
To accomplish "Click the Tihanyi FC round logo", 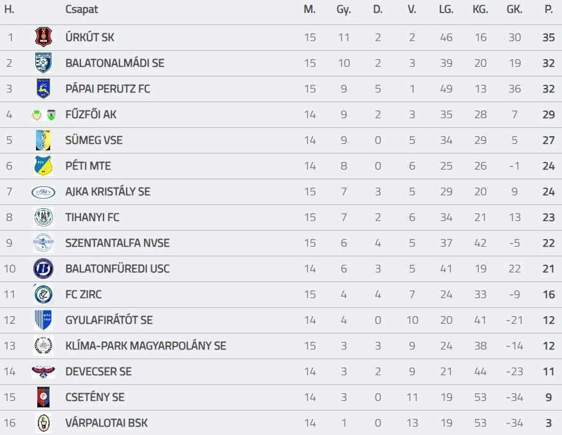I will pos(43,217).
